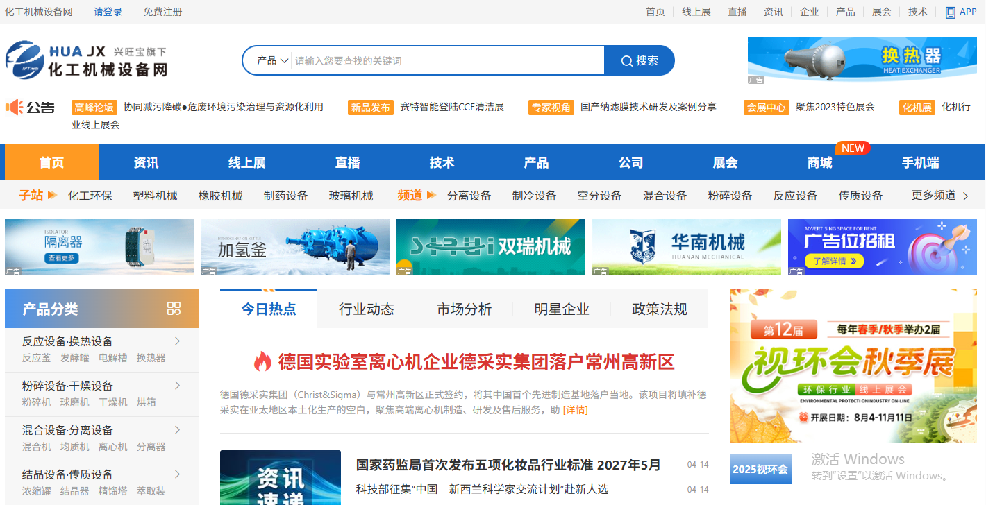Switch to the 政策法规 tab
The image size is (986, 505).
click(658, 309)
